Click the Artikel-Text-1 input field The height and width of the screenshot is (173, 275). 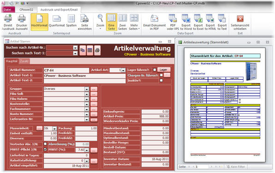pos(84,76)
